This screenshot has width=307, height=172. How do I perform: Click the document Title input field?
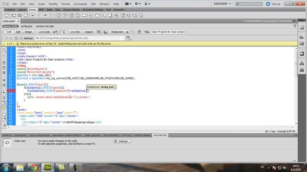pos(168,32)
